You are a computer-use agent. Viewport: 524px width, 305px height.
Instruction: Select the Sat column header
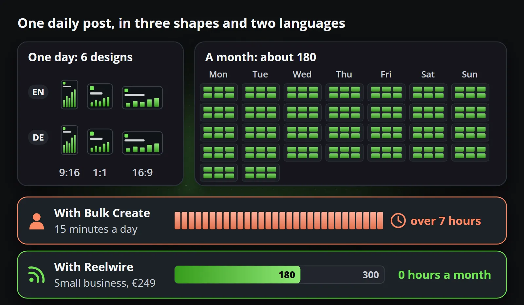[428, 75]
